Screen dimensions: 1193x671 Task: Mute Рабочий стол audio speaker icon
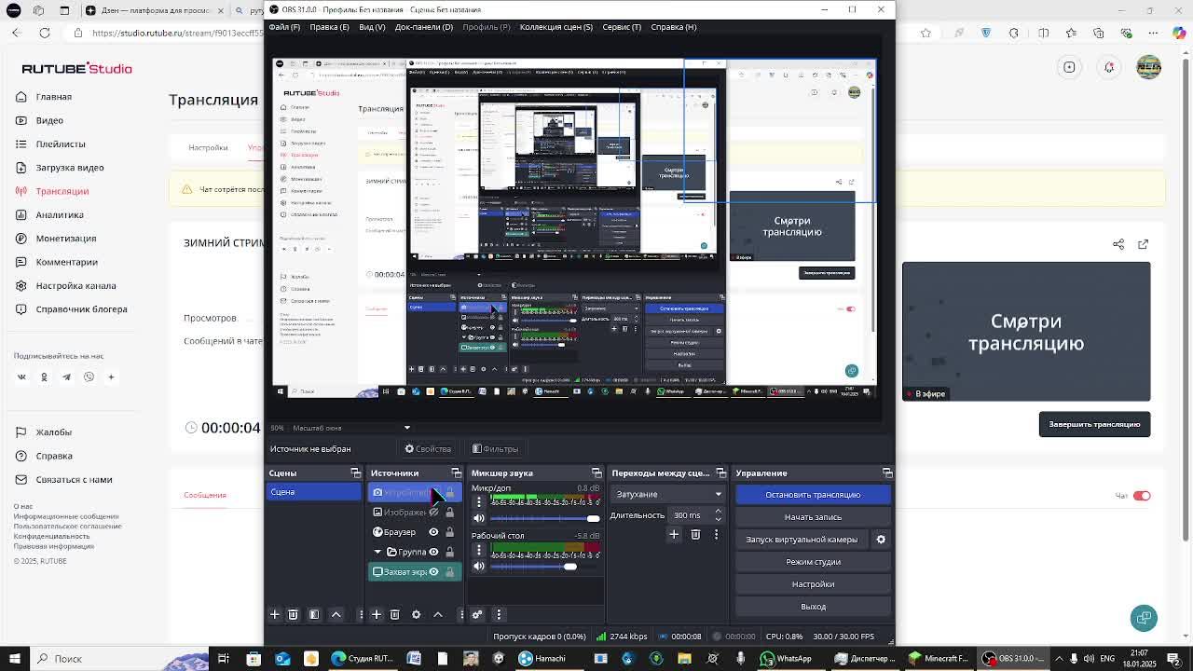pyautogui.click(x=479, y=566)
